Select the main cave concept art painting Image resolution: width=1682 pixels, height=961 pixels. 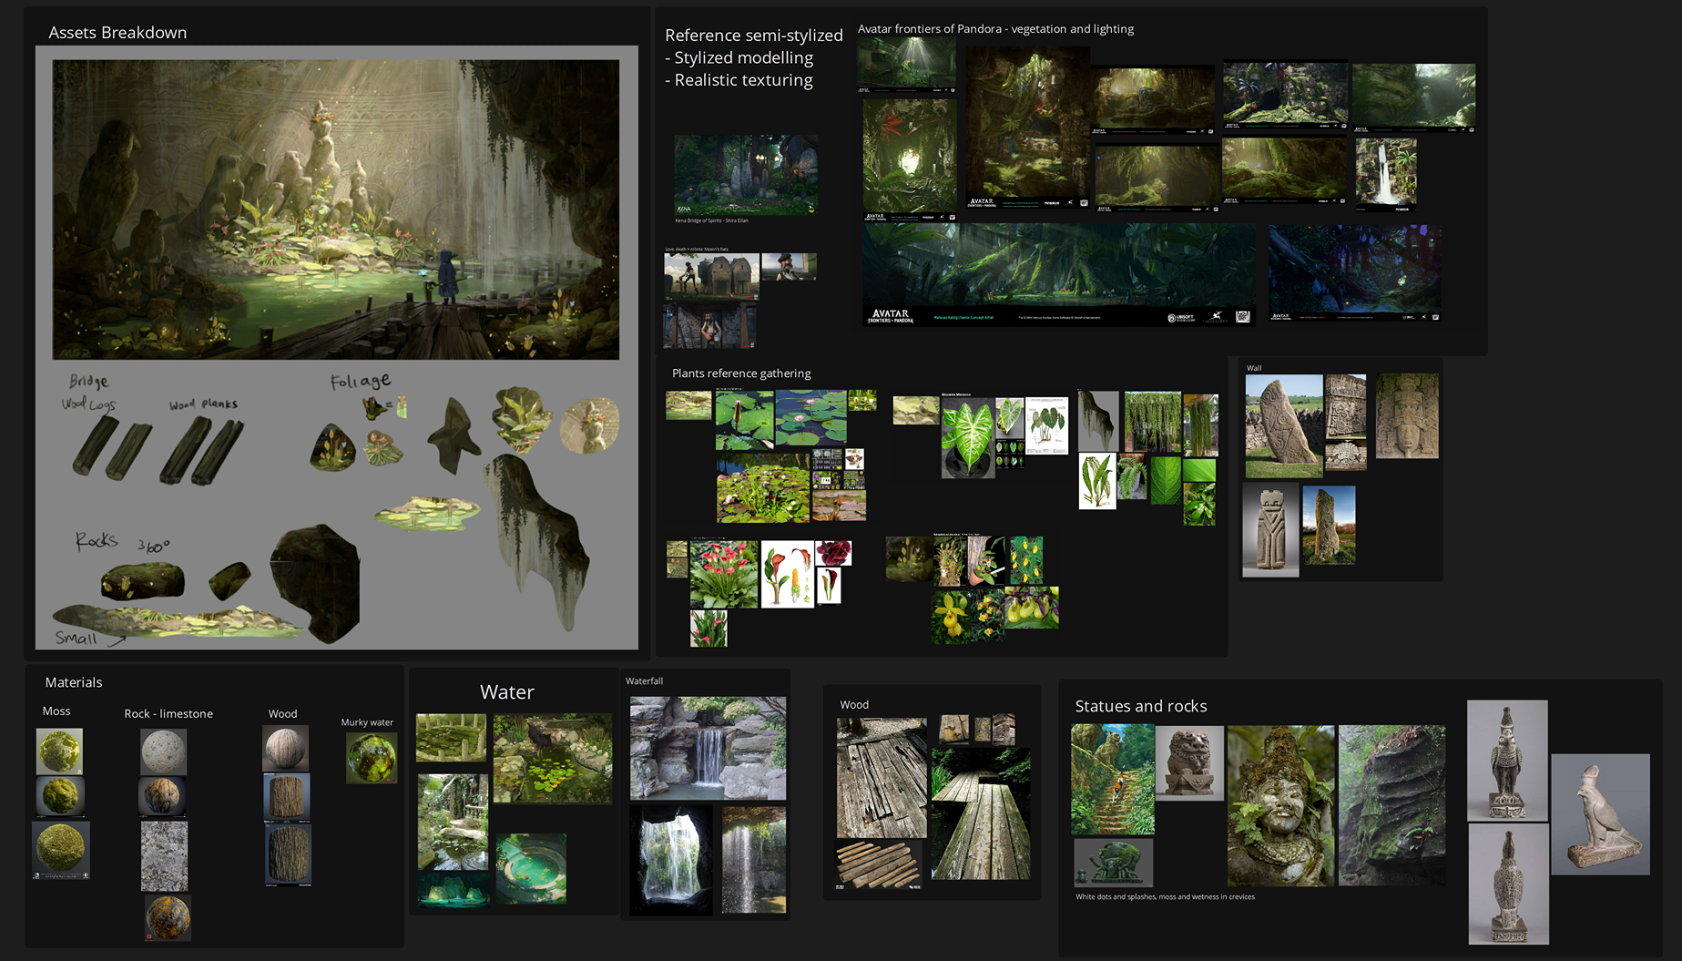point(335,210)
